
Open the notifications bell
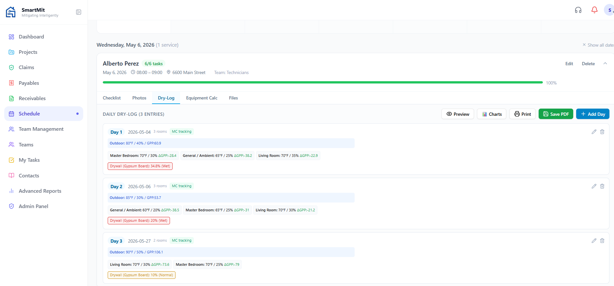[x=594, y=10]
